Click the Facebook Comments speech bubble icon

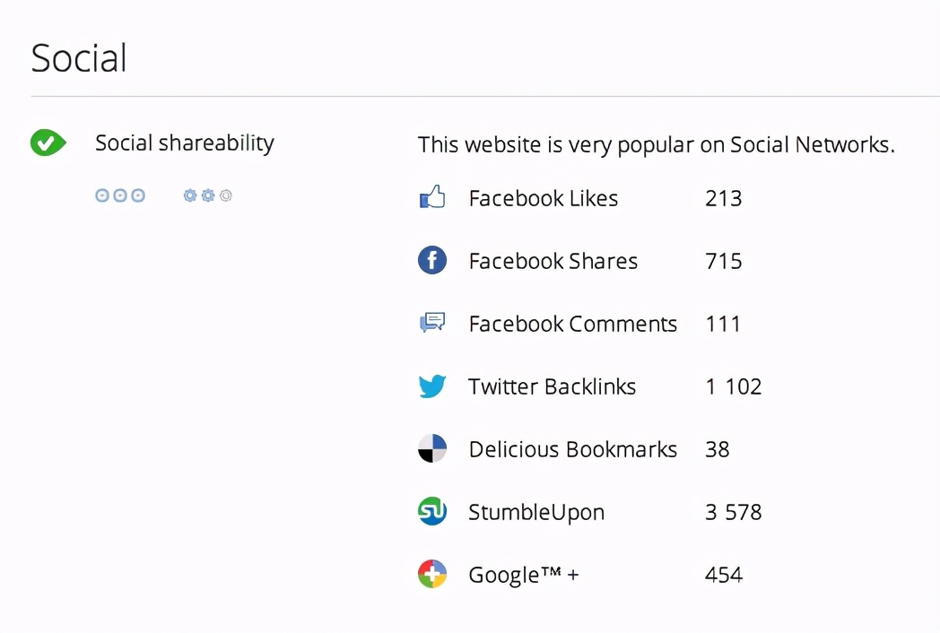click(432, 323)
